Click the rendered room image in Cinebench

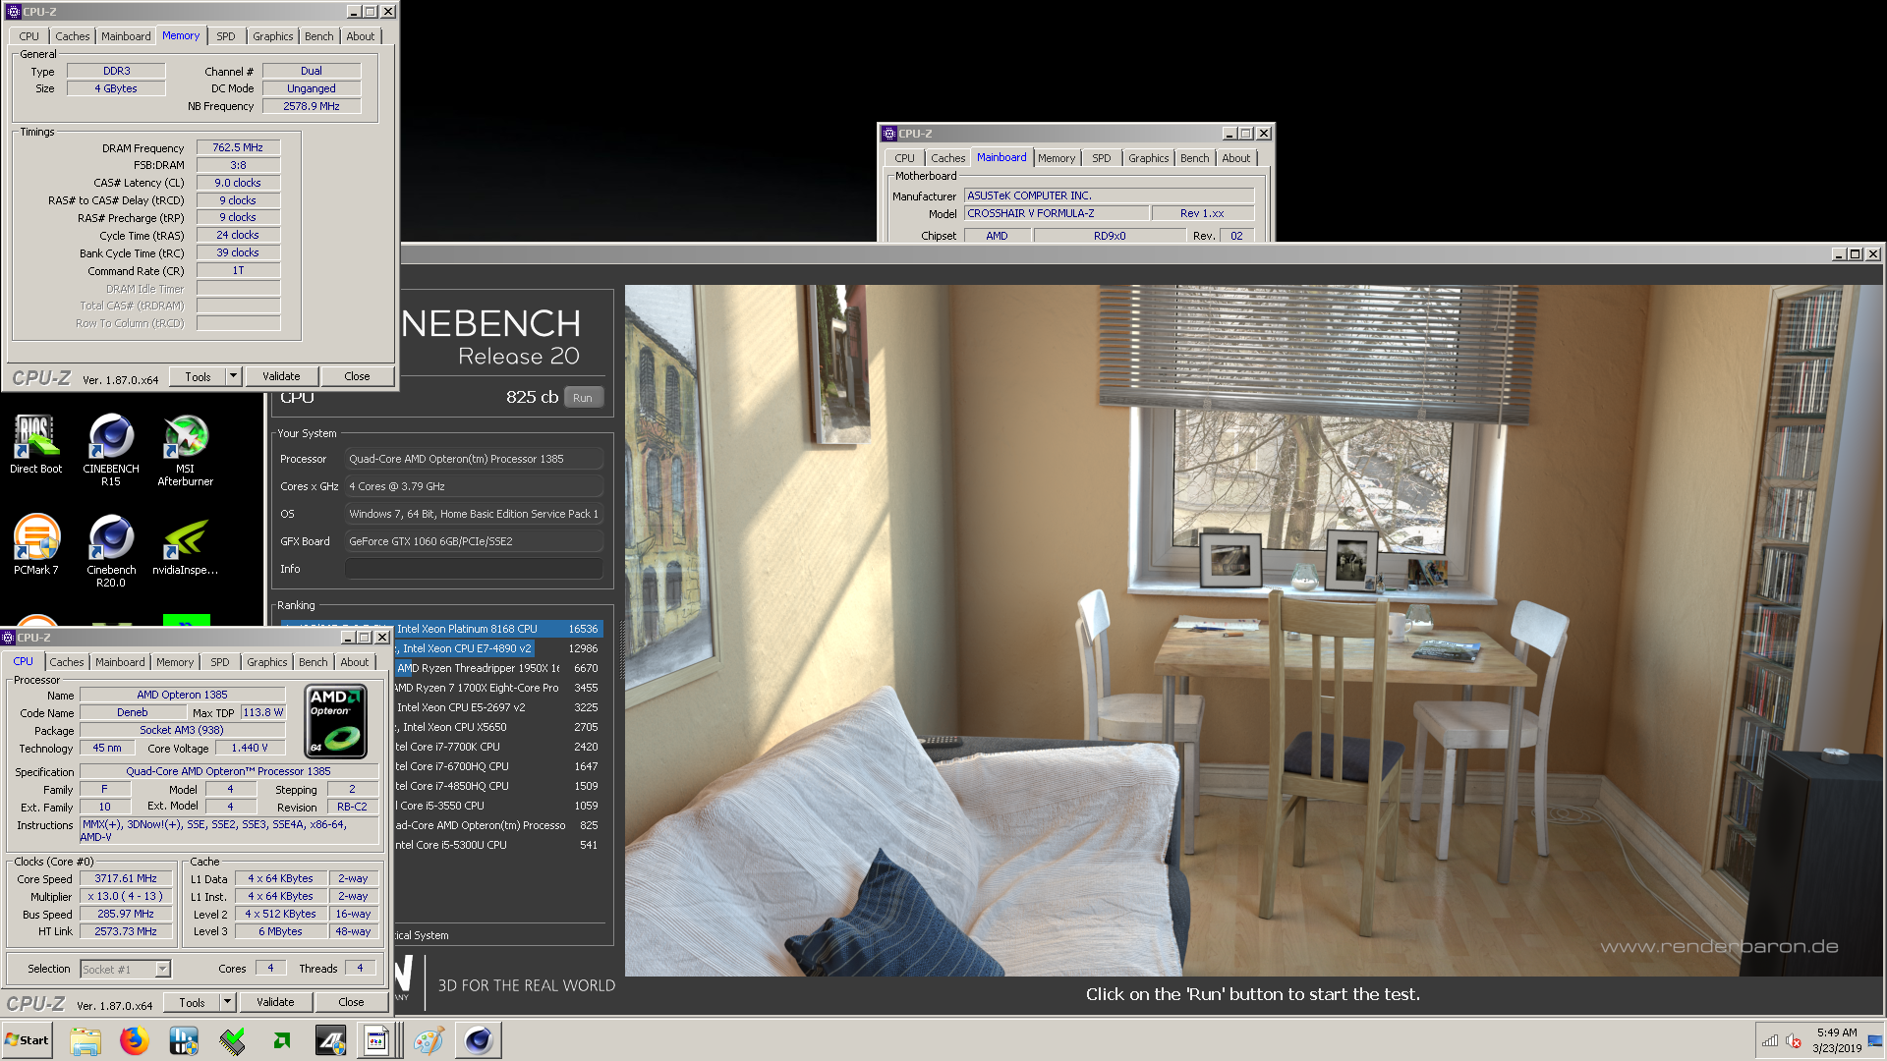(x=1253, y=631)
